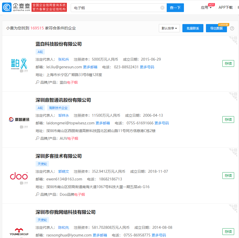Click brand text Doo品牌电子烟

72,194
